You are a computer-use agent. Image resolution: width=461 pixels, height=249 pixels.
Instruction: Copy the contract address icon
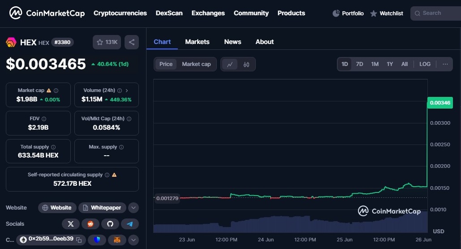pyautogui.click(x=79, y=240)
